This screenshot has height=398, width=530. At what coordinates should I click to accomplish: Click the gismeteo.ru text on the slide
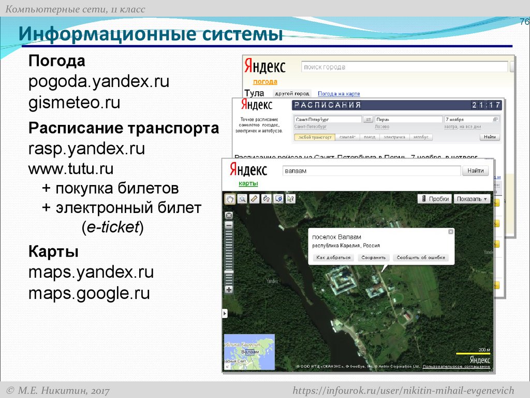coord(75,102)
